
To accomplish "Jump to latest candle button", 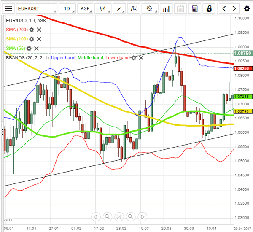I will click(119, 217).
